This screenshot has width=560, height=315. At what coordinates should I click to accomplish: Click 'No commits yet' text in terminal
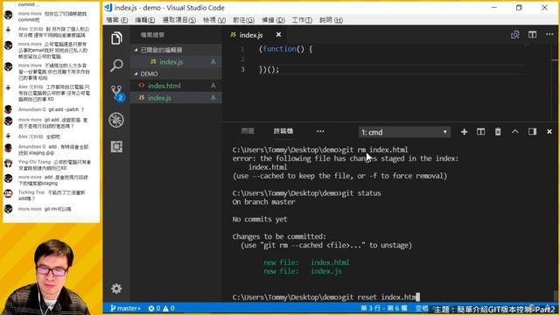pyautogui.click(x=260, y=220)
